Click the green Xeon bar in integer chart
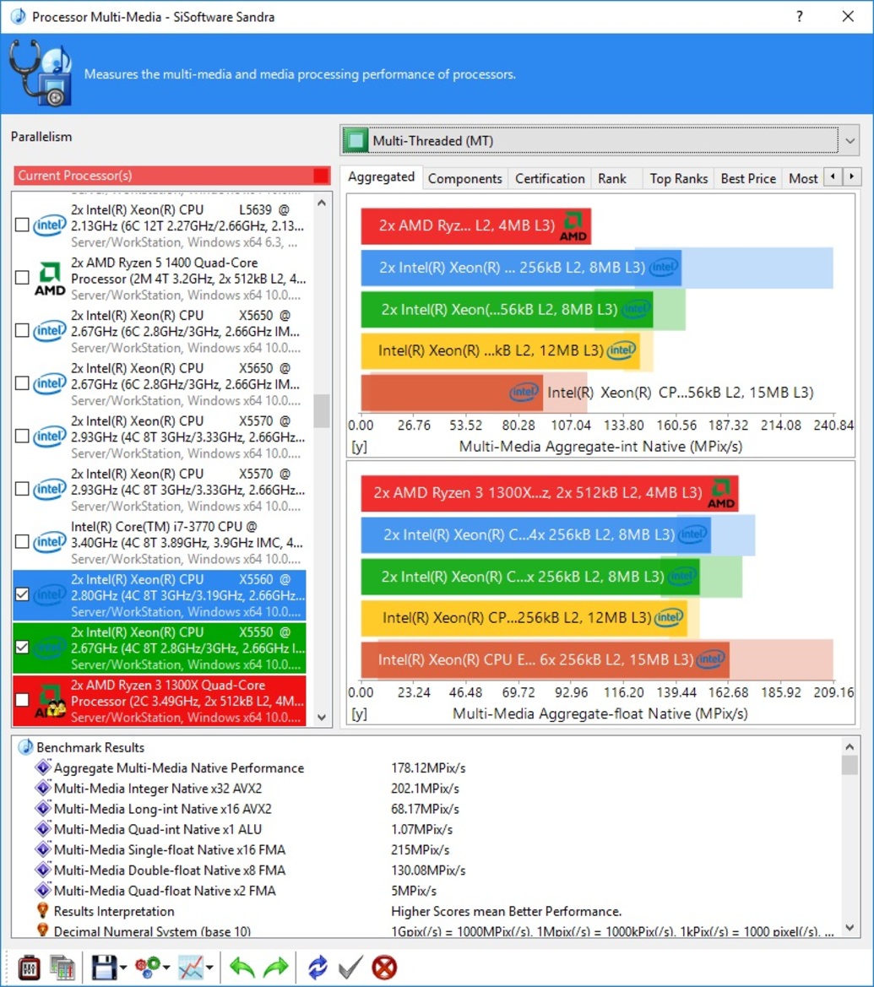874x987 pixels. coord(507,310)
